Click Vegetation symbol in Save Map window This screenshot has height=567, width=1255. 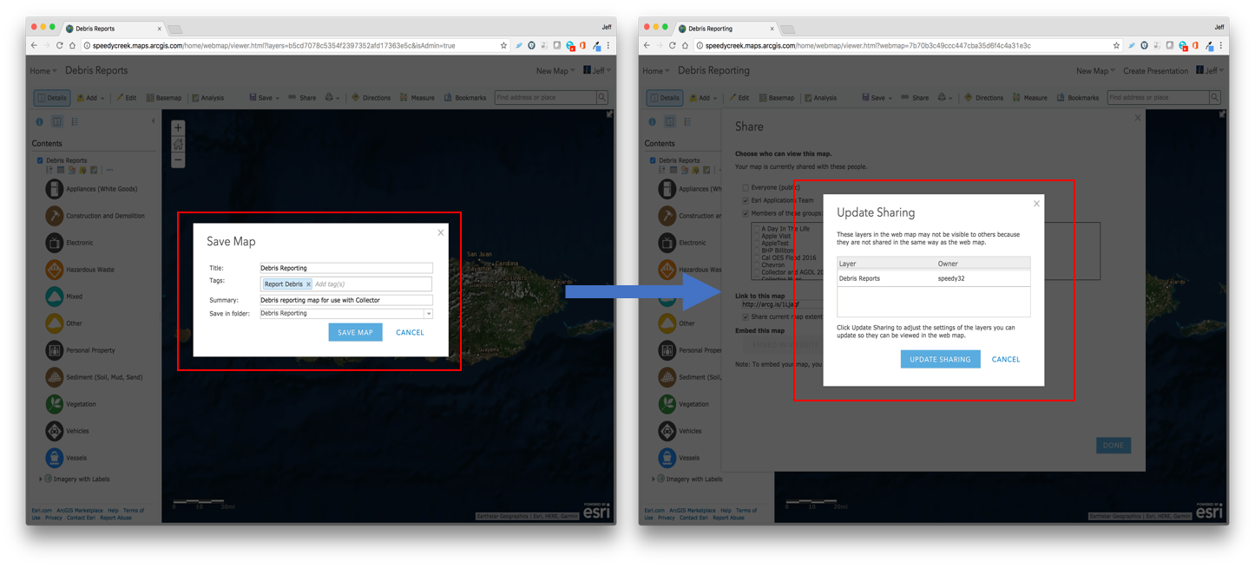55,404
